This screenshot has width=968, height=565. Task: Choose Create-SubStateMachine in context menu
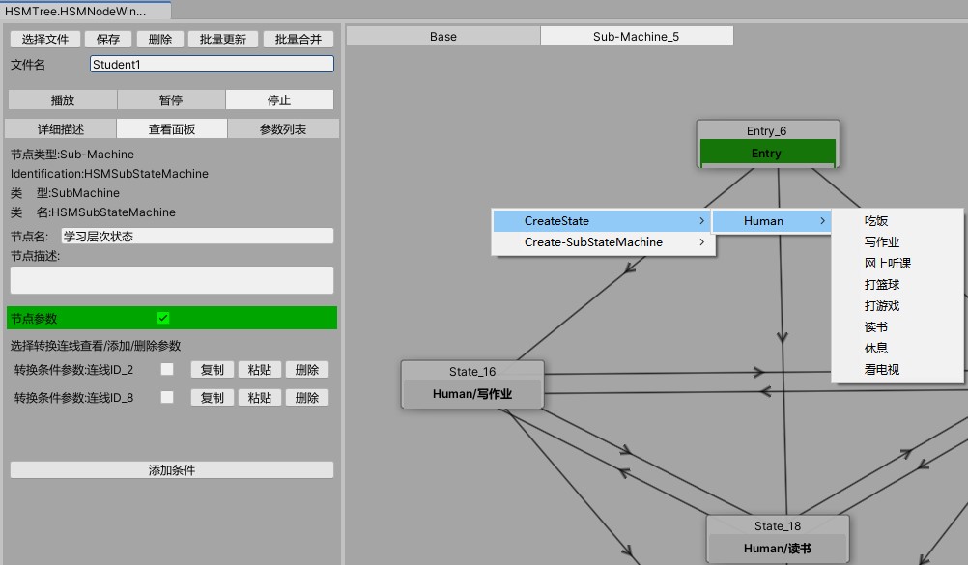pyautogui.click(x=603, y=242)
